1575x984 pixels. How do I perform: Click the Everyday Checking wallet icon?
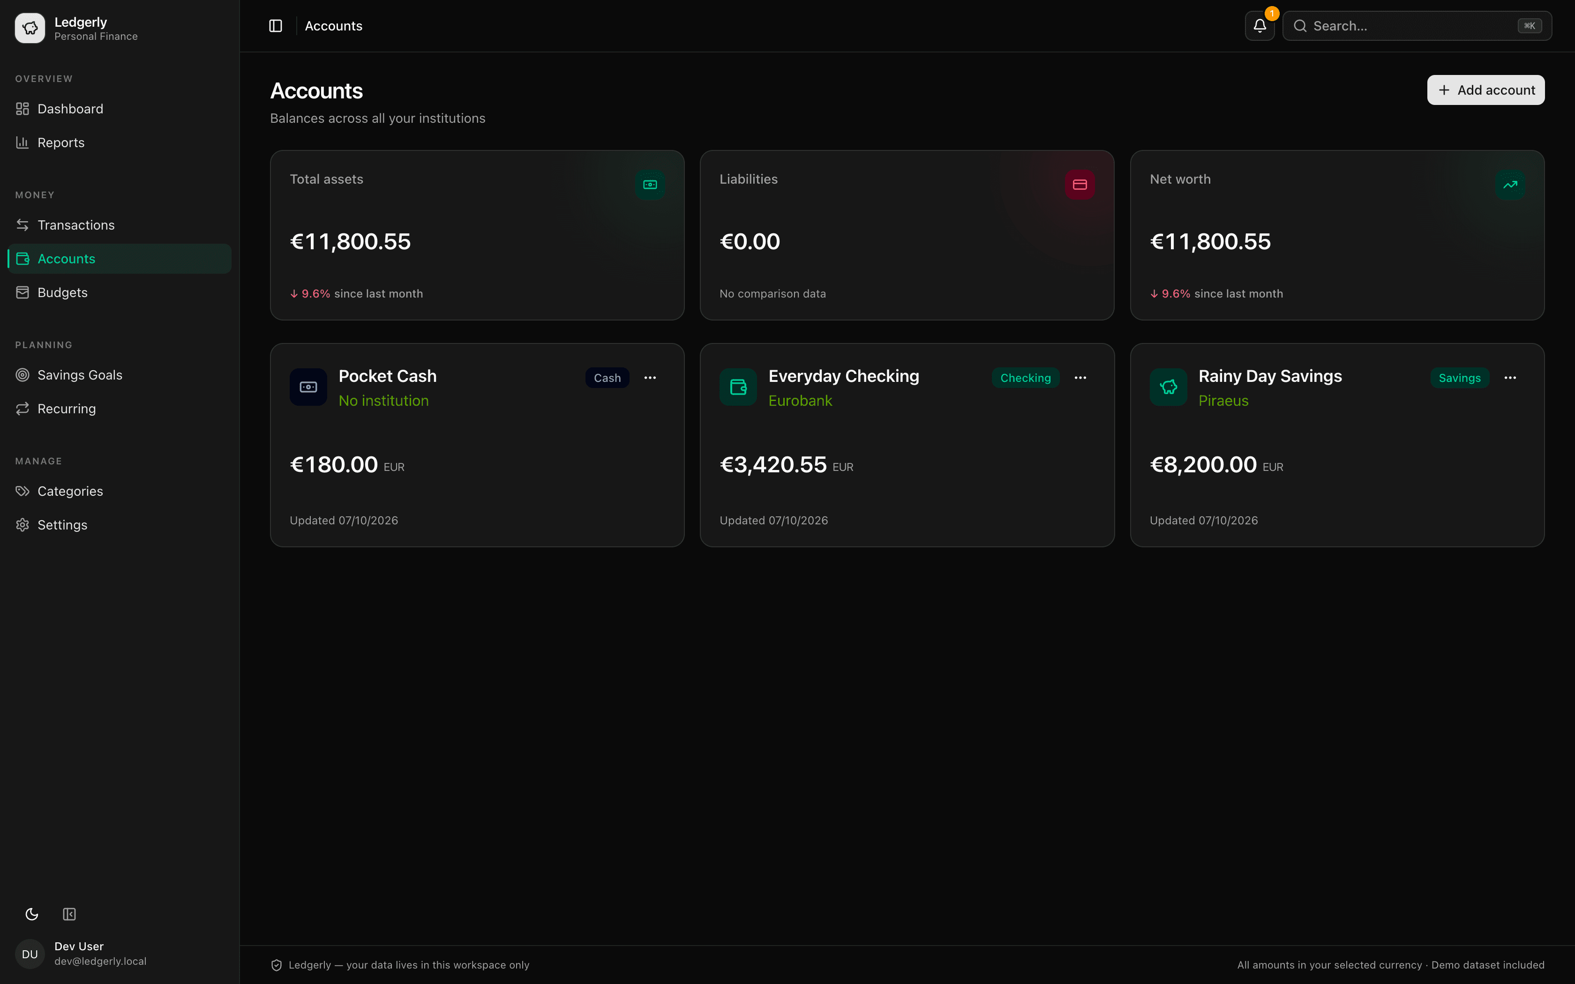tap(738, 387)
